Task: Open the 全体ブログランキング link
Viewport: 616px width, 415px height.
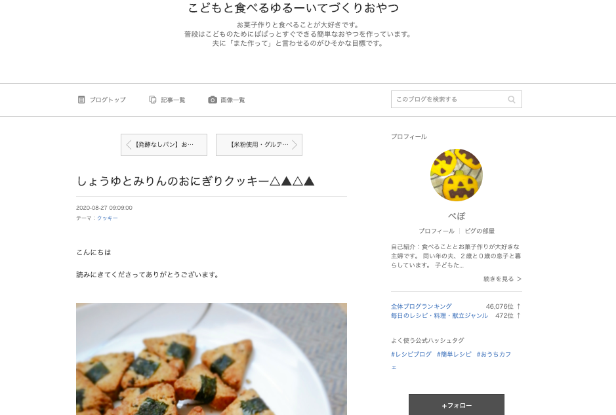Action: coord(421,306)
